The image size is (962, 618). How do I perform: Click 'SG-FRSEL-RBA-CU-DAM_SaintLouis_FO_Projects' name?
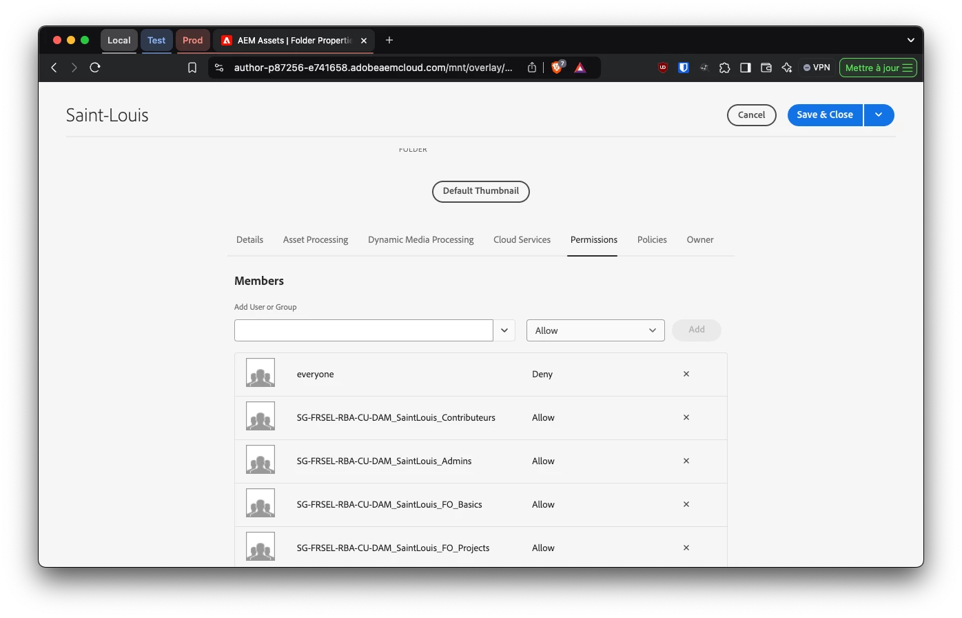(393, 548)
